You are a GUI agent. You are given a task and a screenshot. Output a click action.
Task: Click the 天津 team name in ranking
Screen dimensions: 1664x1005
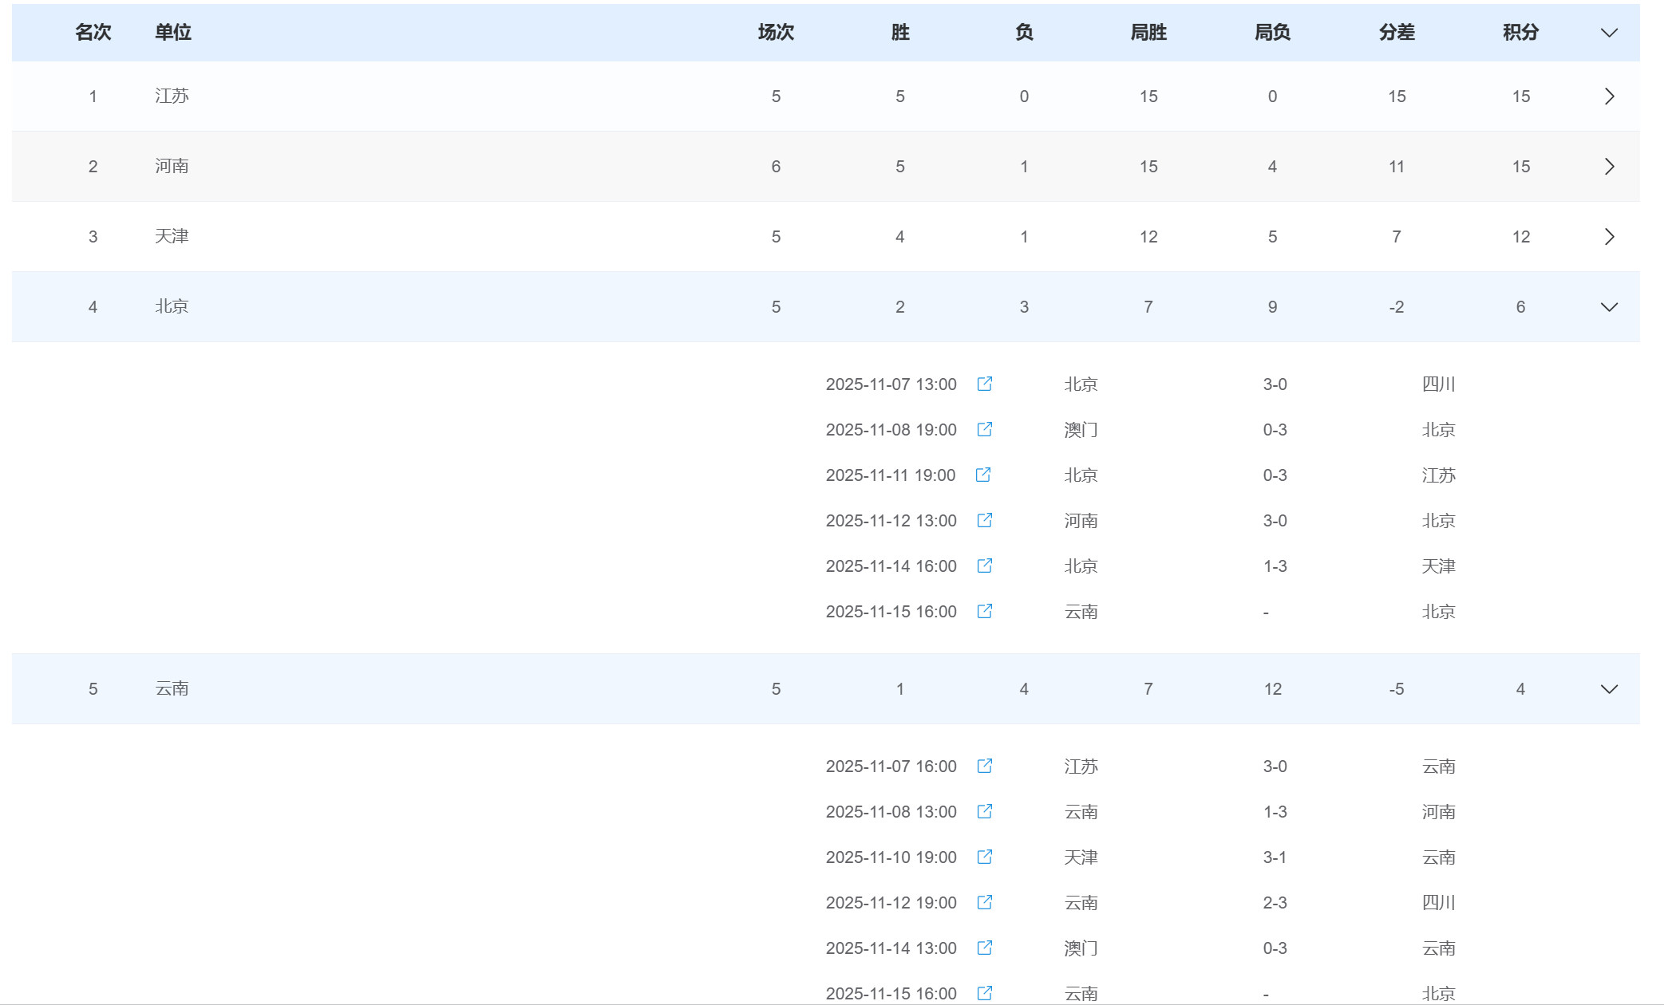coord(172,237)
